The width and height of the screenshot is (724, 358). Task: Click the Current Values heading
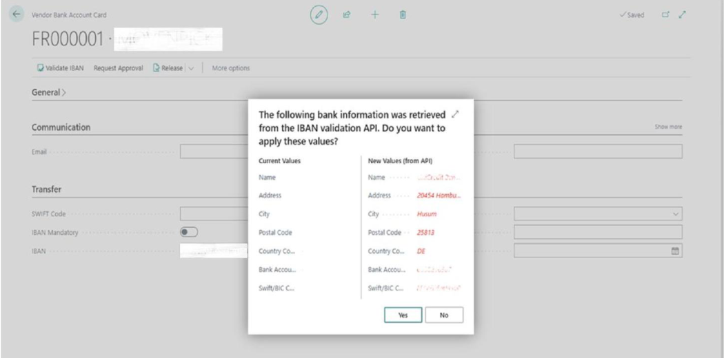[x=280, y=161]
